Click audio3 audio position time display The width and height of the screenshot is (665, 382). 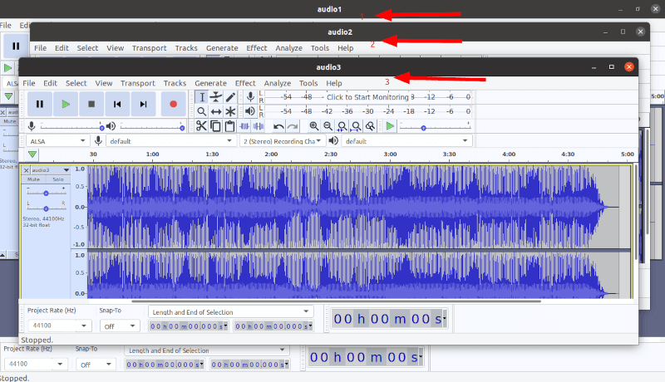[389, 319]
